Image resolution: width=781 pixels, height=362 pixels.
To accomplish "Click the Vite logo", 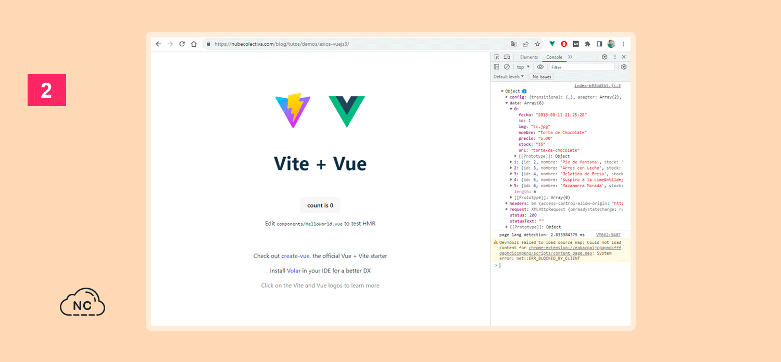I will pos(293,111).
